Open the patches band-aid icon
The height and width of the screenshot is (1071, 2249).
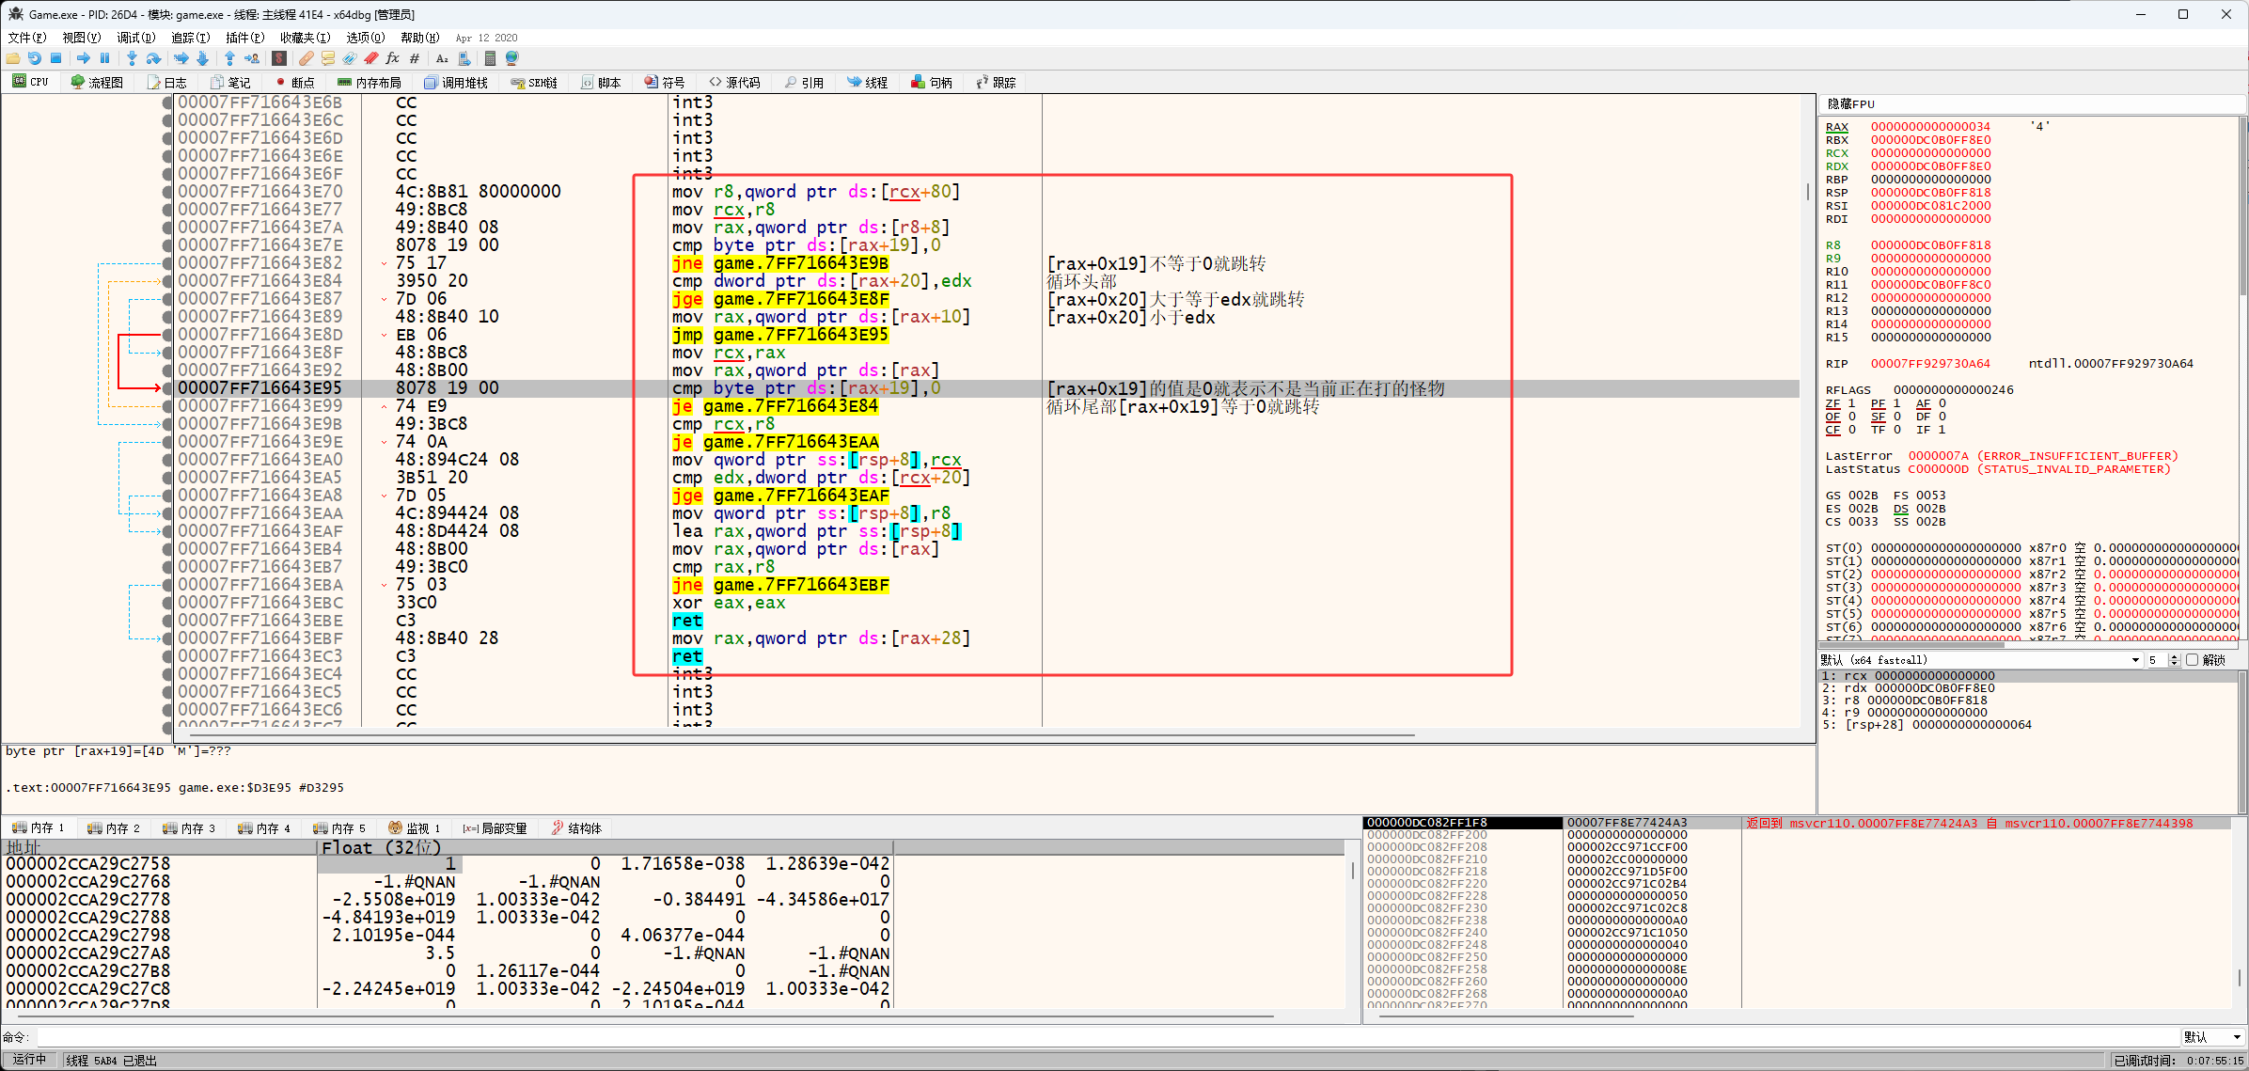tap(306, 58)
